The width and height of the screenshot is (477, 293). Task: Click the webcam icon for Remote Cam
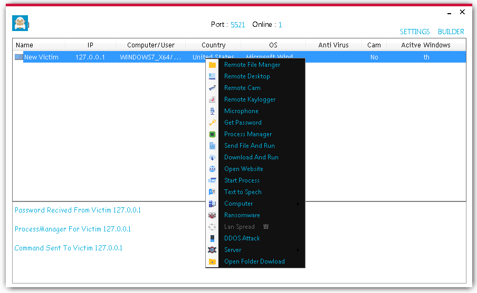click(x=212, y=88)
